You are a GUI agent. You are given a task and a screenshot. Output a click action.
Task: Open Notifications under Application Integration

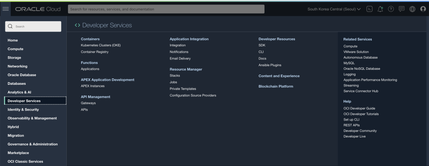179,52
